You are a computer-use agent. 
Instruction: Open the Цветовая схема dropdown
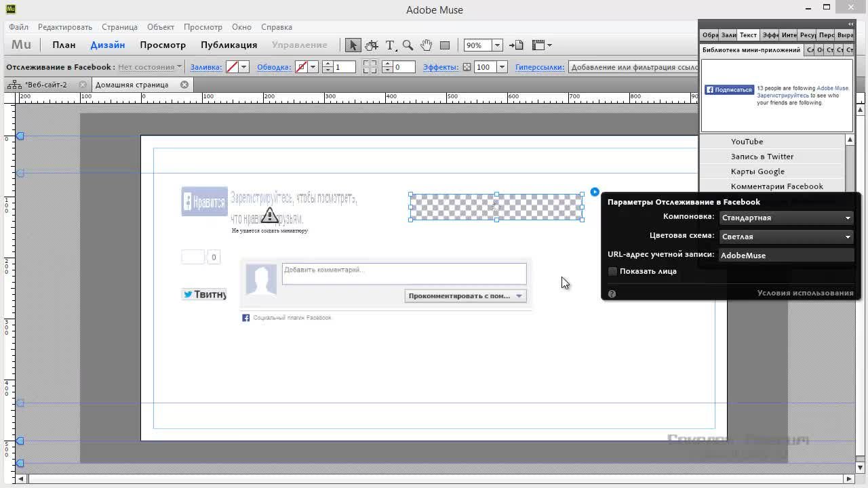[786, 237]
